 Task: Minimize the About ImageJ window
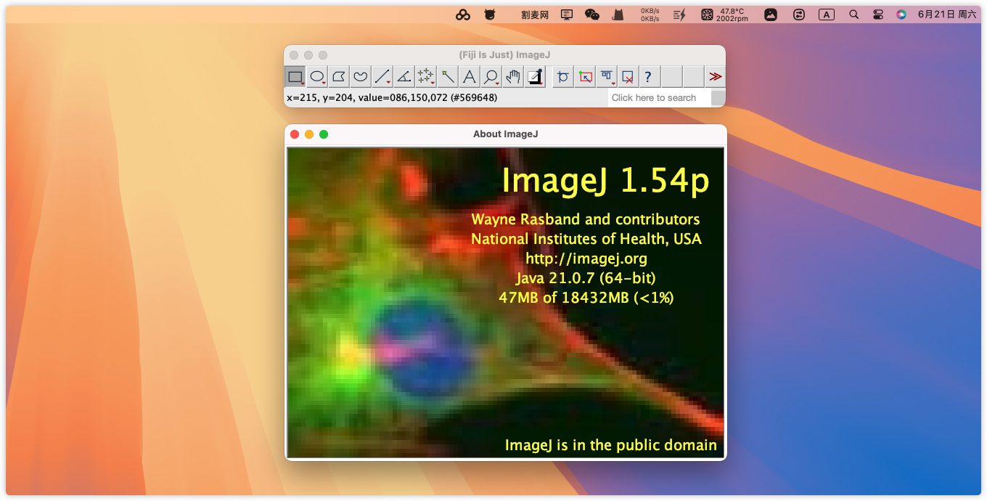pyautogui.click(x=309, y=134)
